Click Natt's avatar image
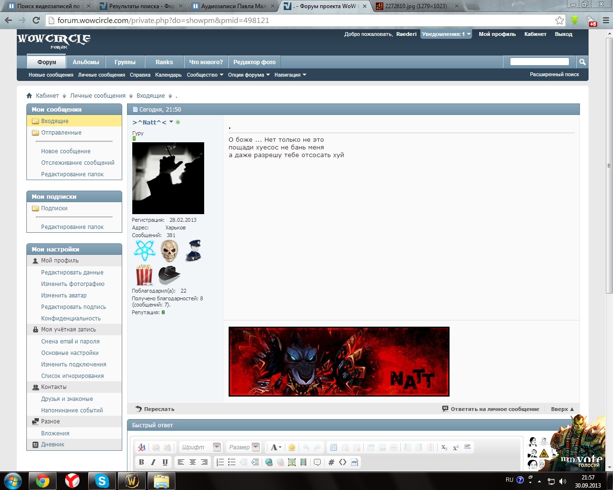The image size is (613, 490). coord(168,178)
